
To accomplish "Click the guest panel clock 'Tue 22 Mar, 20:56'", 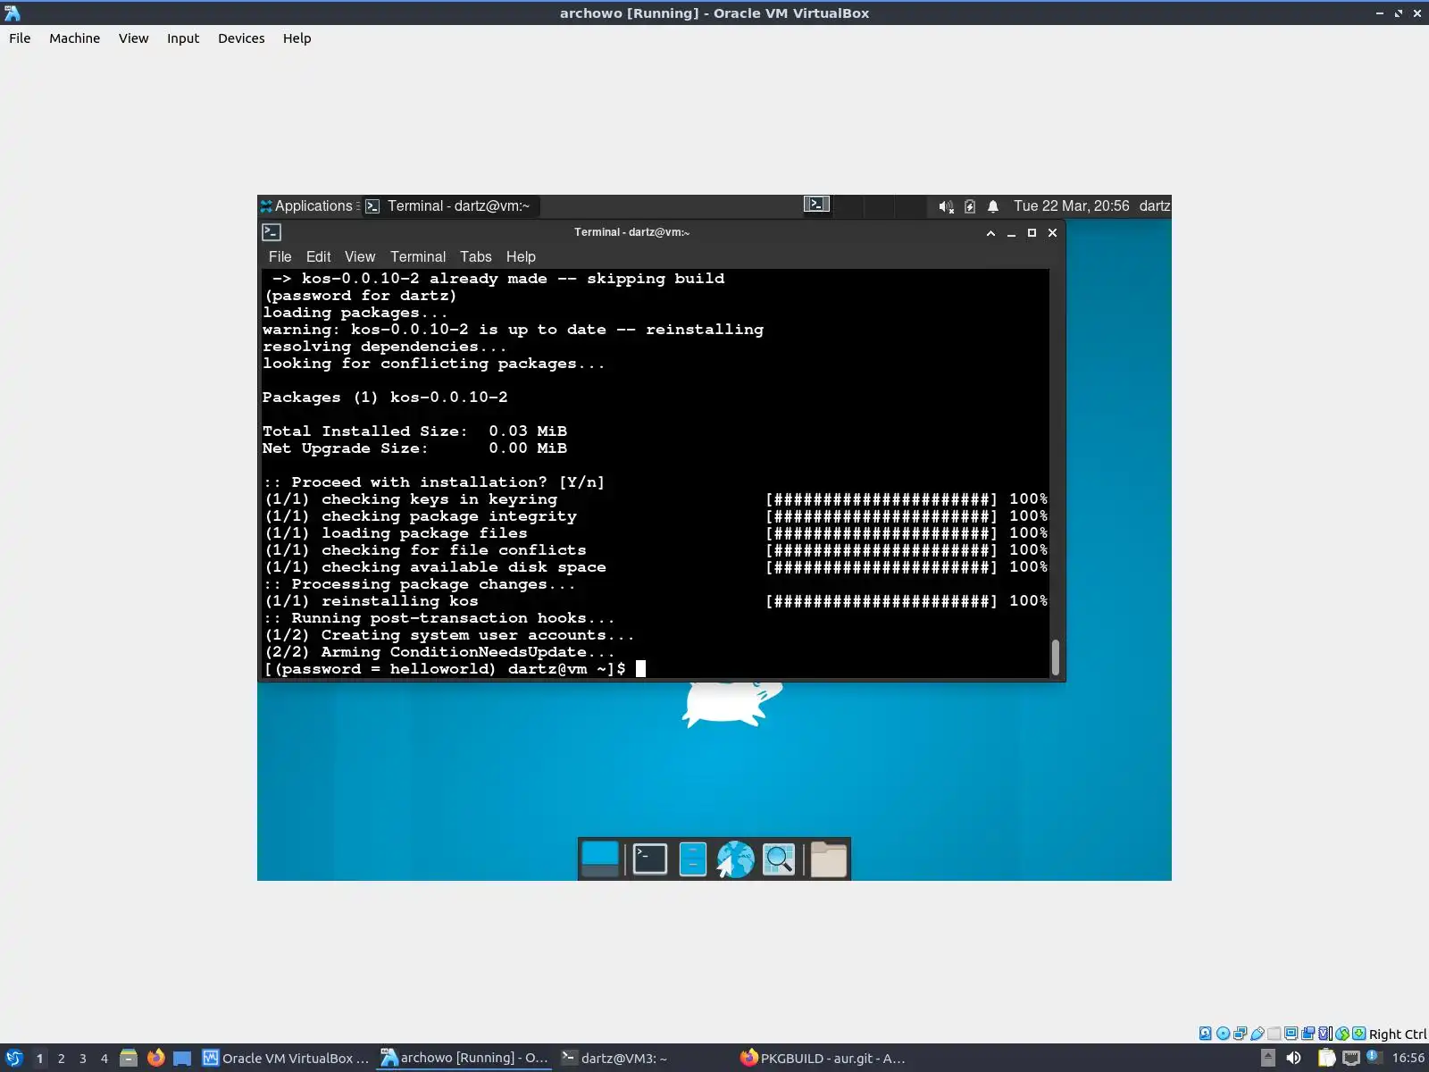I will pyautogui.click(x=1072, y=206).
